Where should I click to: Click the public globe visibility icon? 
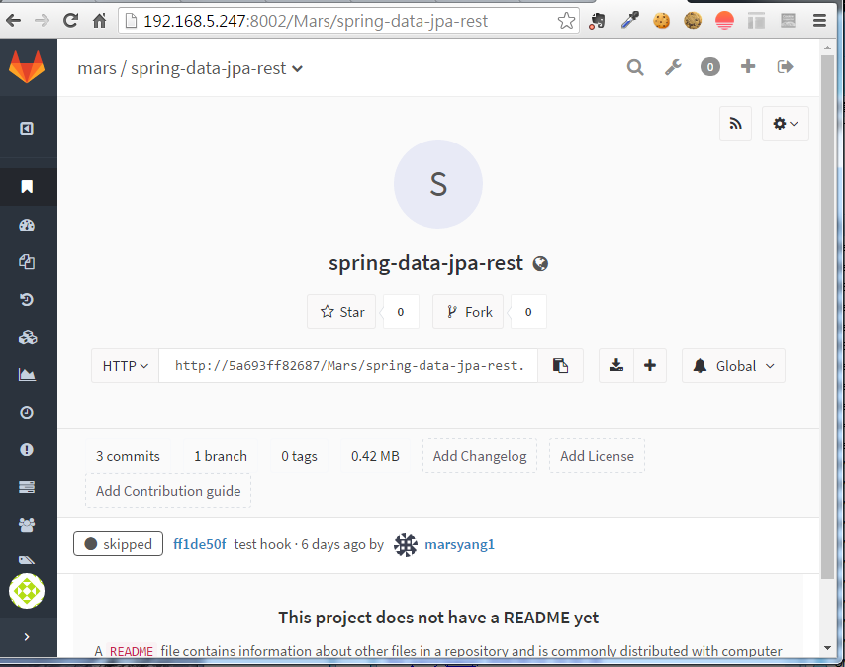pos(540,263)
